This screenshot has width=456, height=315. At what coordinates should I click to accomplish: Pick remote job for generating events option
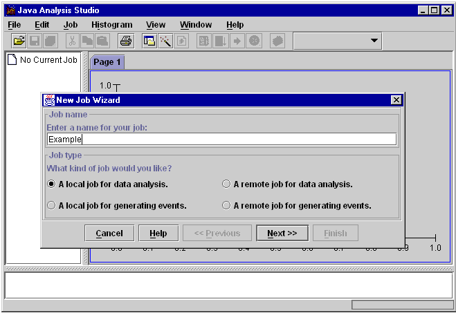click(x=226, y=205)
